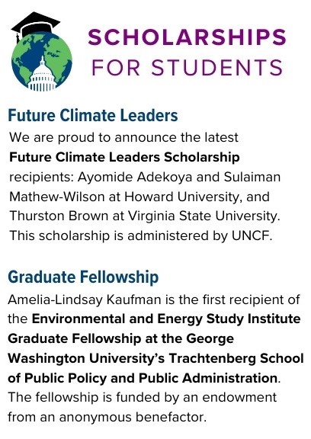Click Washington University's Trachtenberg School text
Viewport: 311px width, 439px height.
tap(155, 358)
